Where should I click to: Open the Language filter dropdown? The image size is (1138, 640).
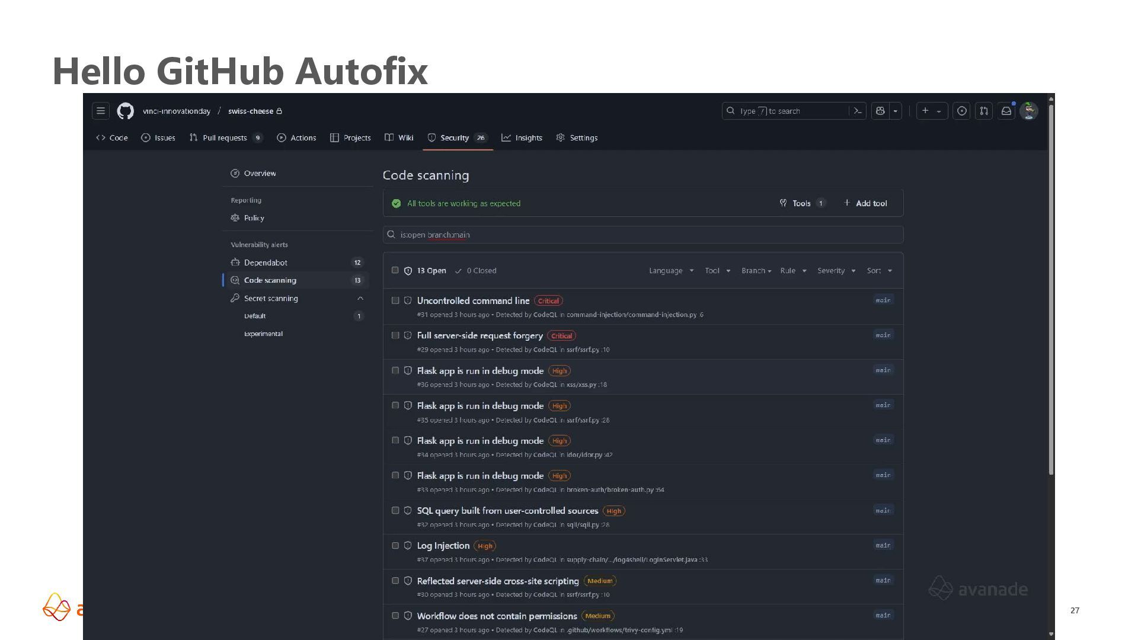point(670,271)
